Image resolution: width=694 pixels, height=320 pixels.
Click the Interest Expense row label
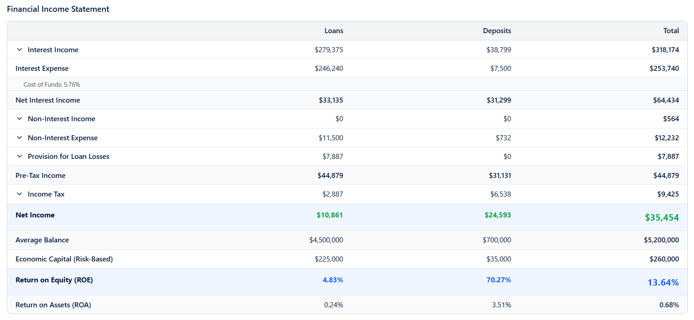(42, 69)
